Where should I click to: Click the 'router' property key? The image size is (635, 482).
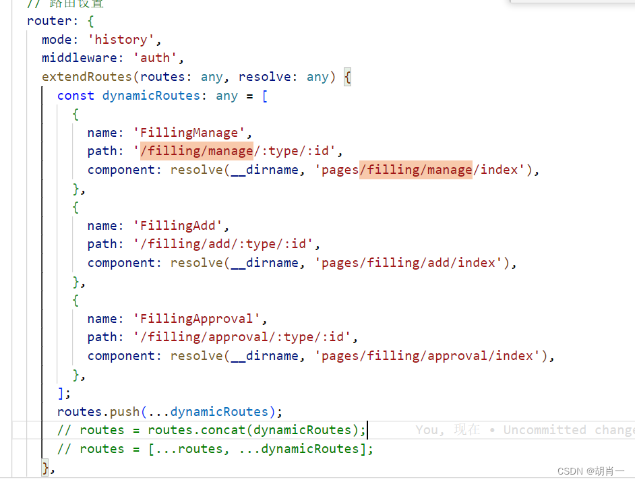click(49, 21)
